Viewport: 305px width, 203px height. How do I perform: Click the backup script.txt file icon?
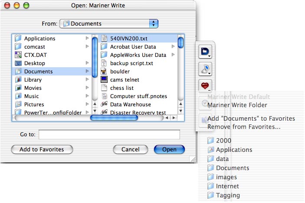click(x=104, y=63)
